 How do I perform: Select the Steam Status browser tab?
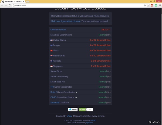(x=13, y=2)
